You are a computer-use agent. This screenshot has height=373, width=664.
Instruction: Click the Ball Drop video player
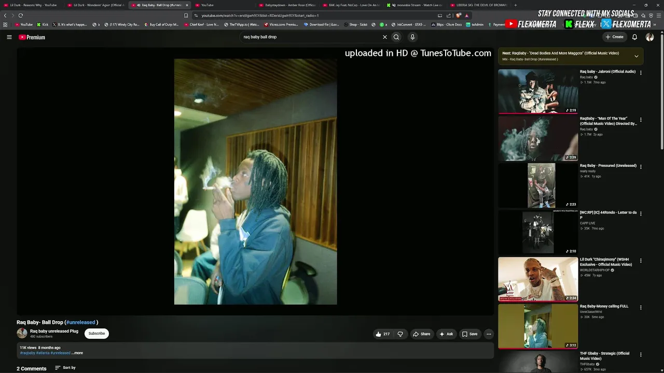click(x=255, y=181)
